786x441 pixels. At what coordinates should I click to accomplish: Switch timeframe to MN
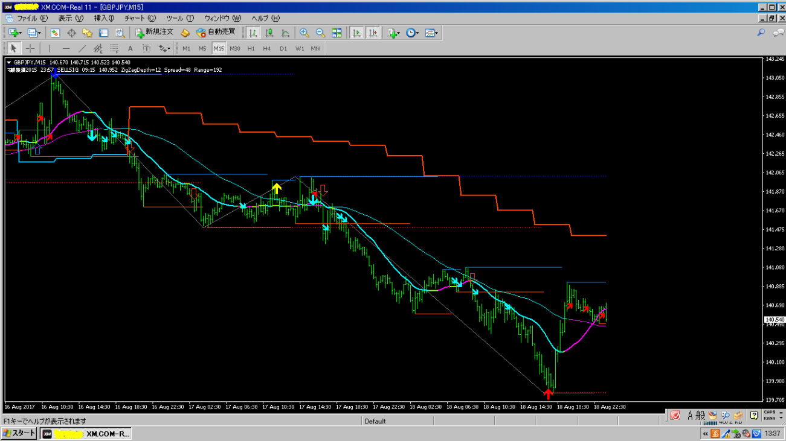coord(315,48)
